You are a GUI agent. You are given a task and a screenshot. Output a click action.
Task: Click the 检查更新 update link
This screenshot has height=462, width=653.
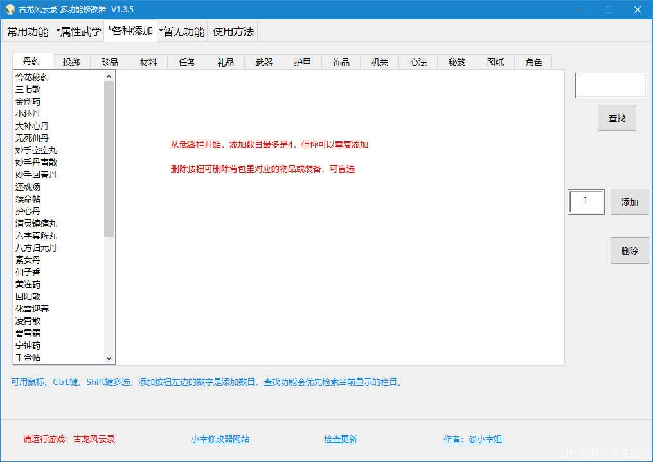pyautogui.click(x=341, y=439)
